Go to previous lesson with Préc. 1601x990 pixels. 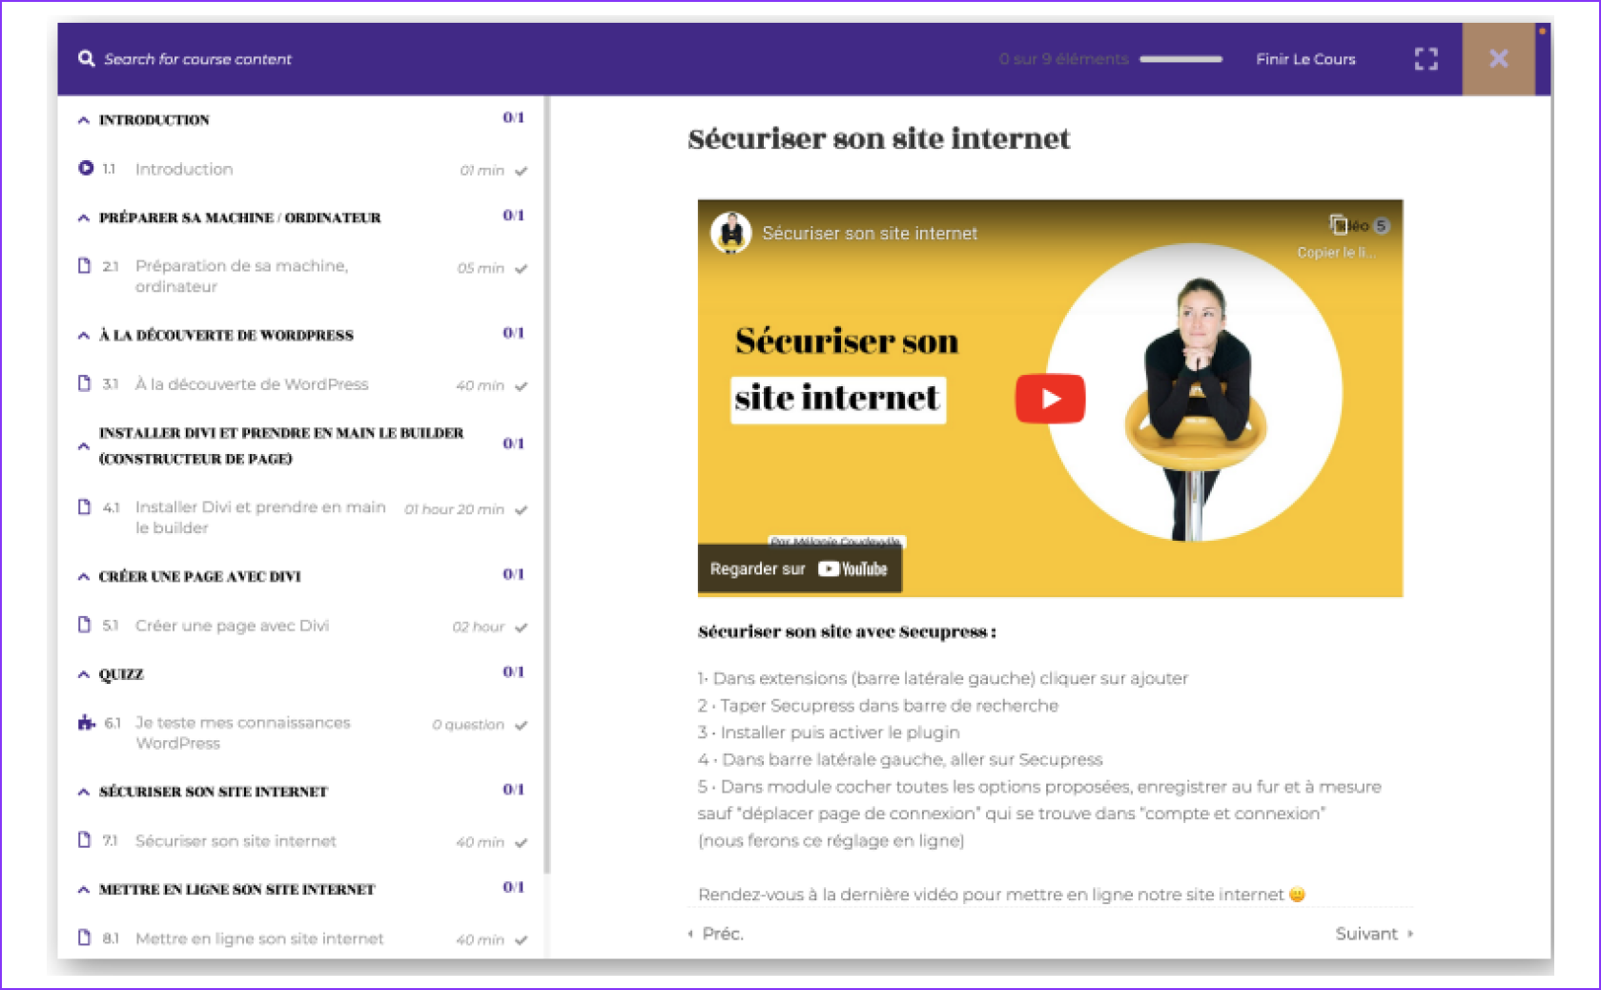click(716, 934)
